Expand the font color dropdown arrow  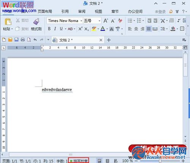(x=107, y=29)
